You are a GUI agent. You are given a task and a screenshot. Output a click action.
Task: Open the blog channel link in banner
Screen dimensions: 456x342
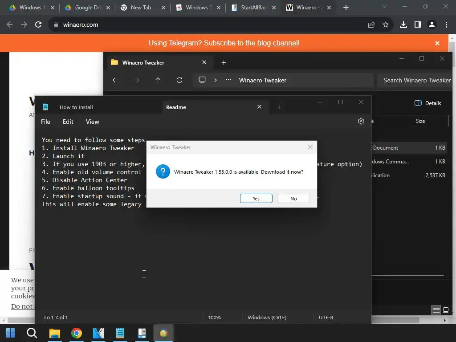tap(278, 43)
